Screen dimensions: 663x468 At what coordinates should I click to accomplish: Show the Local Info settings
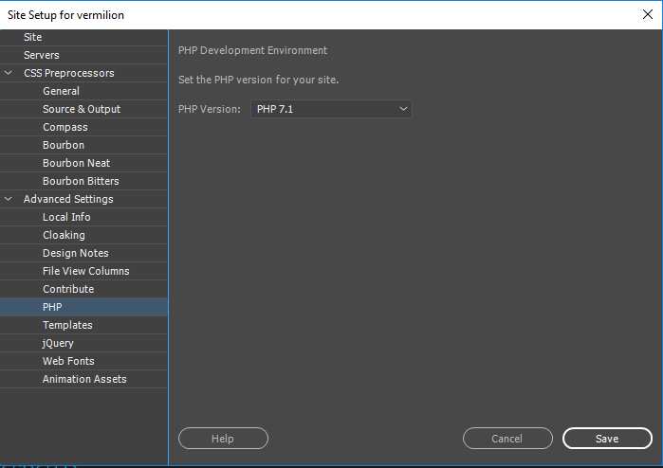66,217
